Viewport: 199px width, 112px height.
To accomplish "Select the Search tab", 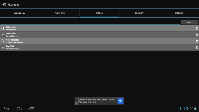I will pos(100,13).
